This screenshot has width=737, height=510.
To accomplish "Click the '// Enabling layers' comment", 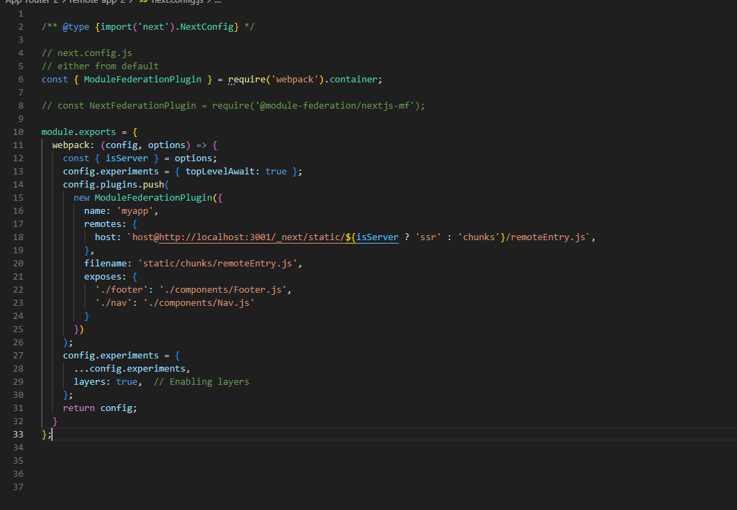I will pos(201,382).
